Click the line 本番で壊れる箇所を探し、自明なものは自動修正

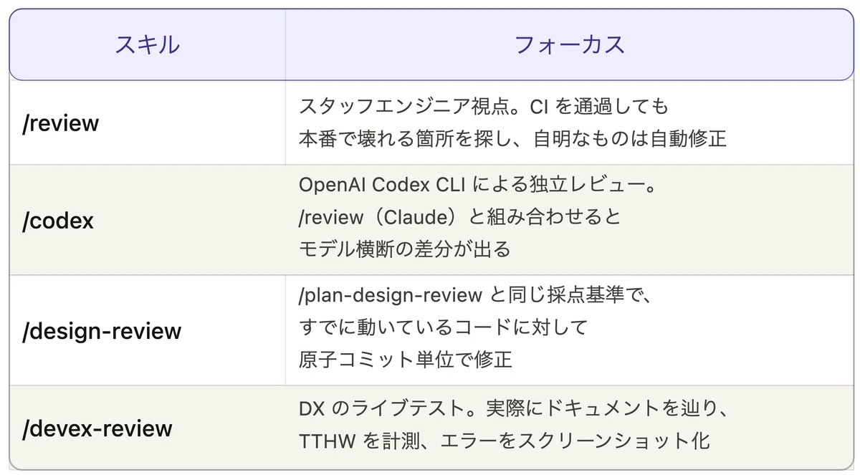[513, 138]
